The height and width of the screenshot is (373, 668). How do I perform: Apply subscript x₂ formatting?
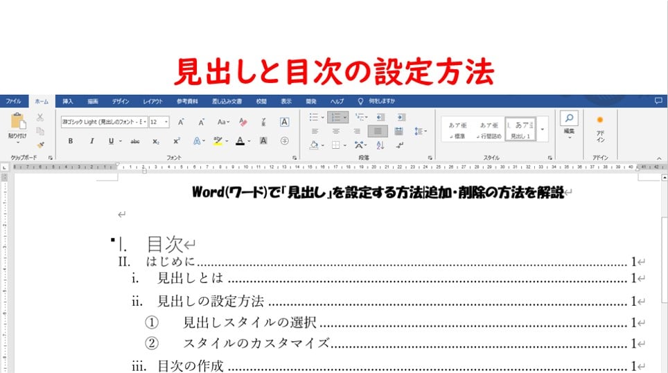pyautogui.click(x=156, y=141)
